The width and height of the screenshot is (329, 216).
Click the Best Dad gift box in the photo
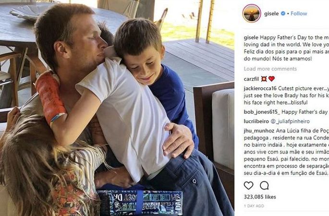pyautogui.click(x=140, y=202)
